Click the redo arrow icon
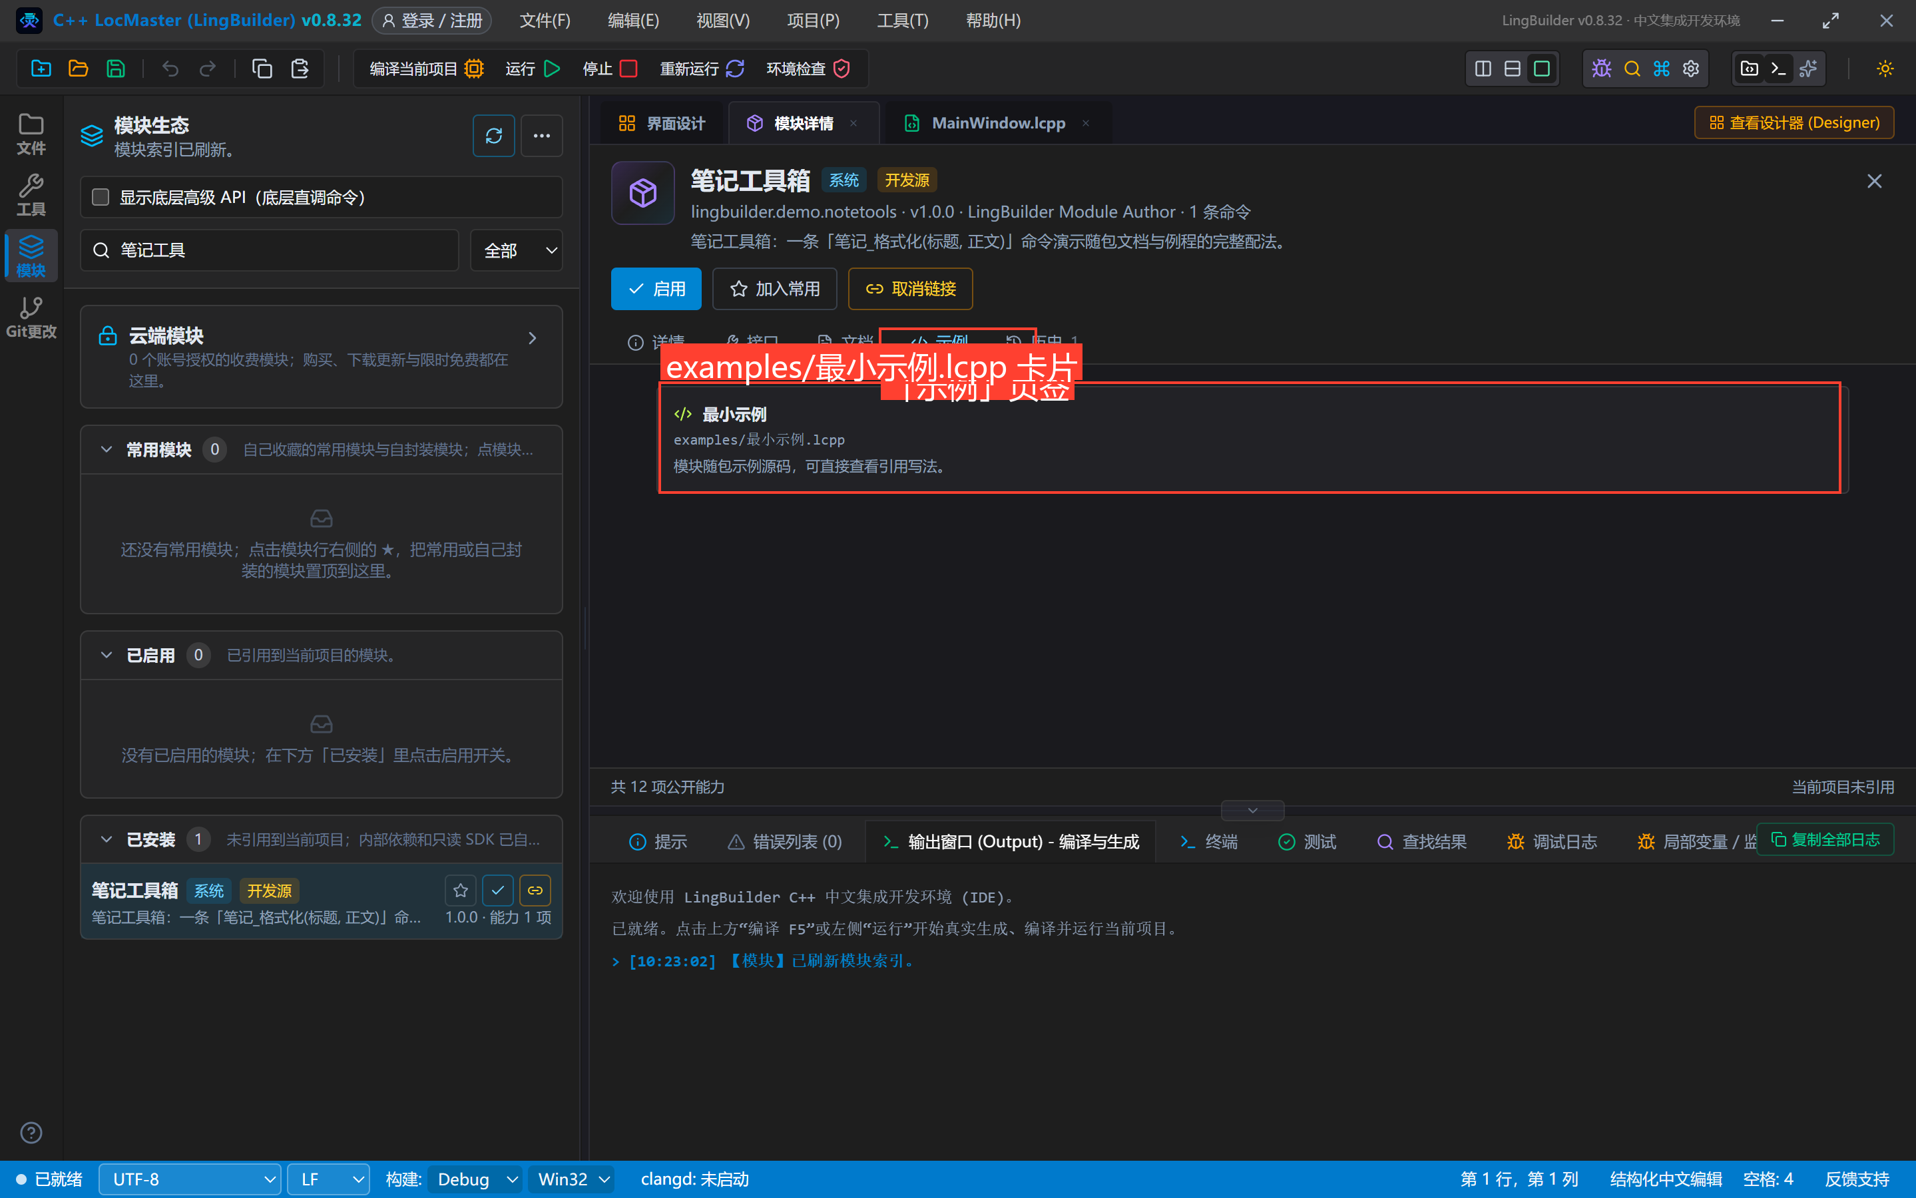 [208, 69]
